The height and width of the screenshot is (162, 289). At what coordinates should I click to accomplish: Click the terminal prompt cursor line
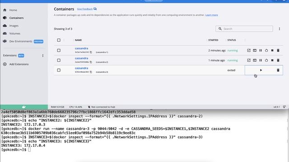pyautogui.click(x=16, y=150)
